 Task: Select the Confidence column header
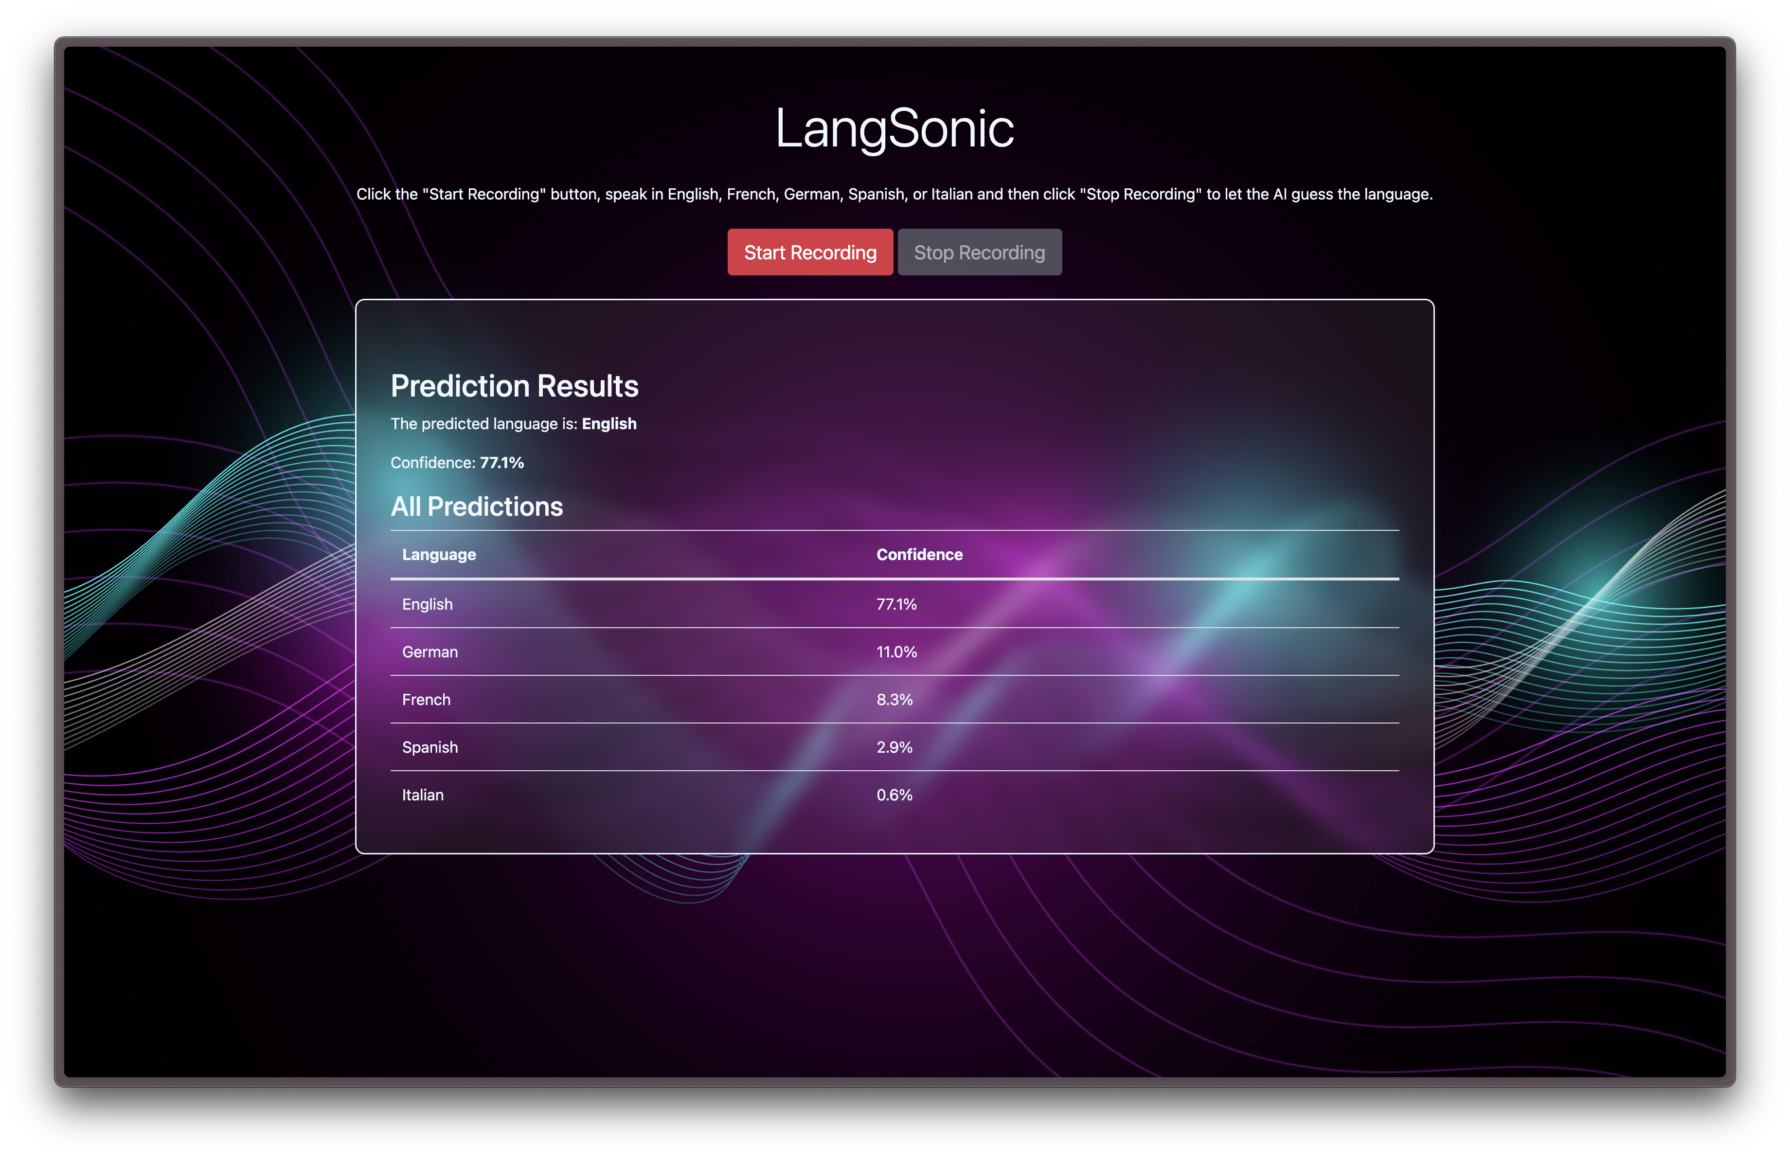pyautogui.click(x=919, y=554)
